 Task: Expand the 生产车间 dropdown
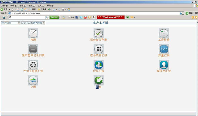coord(19,23)
